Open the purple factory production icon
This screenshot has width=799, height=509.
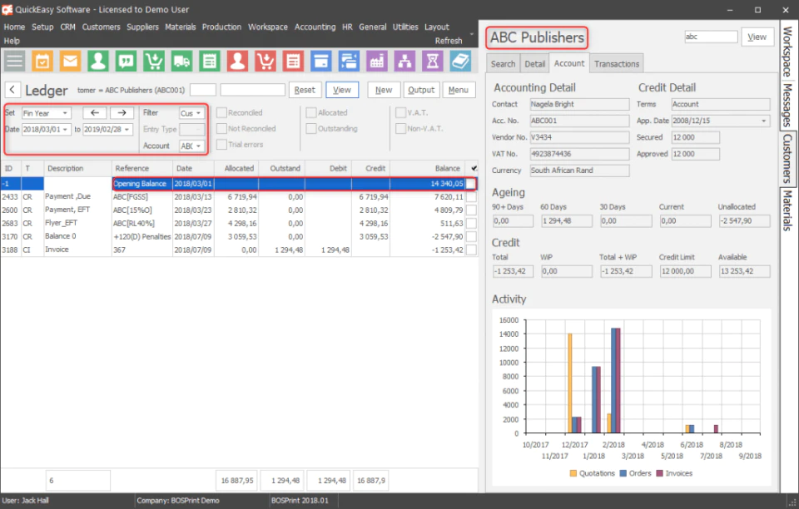click(376, 61)
